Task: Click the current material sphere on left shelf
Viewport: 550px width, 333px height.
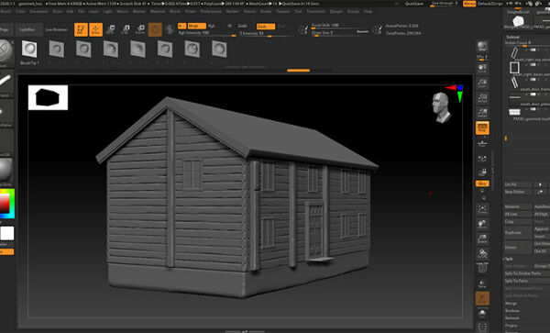Action: (5, 171)
